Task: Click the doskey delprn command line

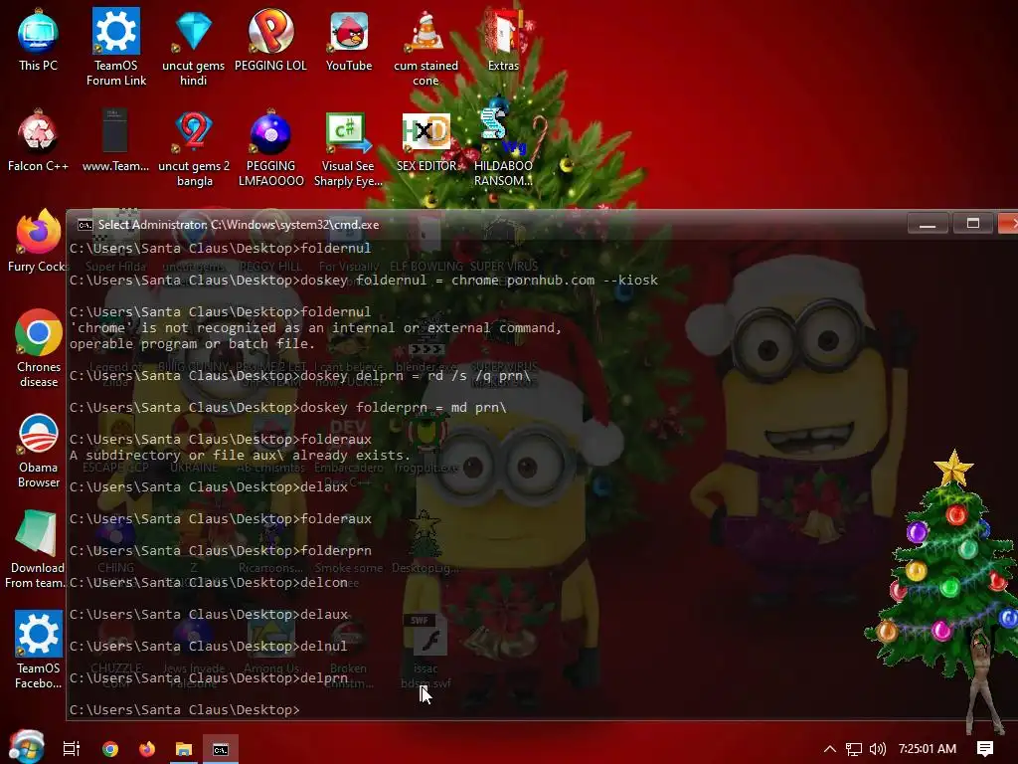Action: pos(300,375)
